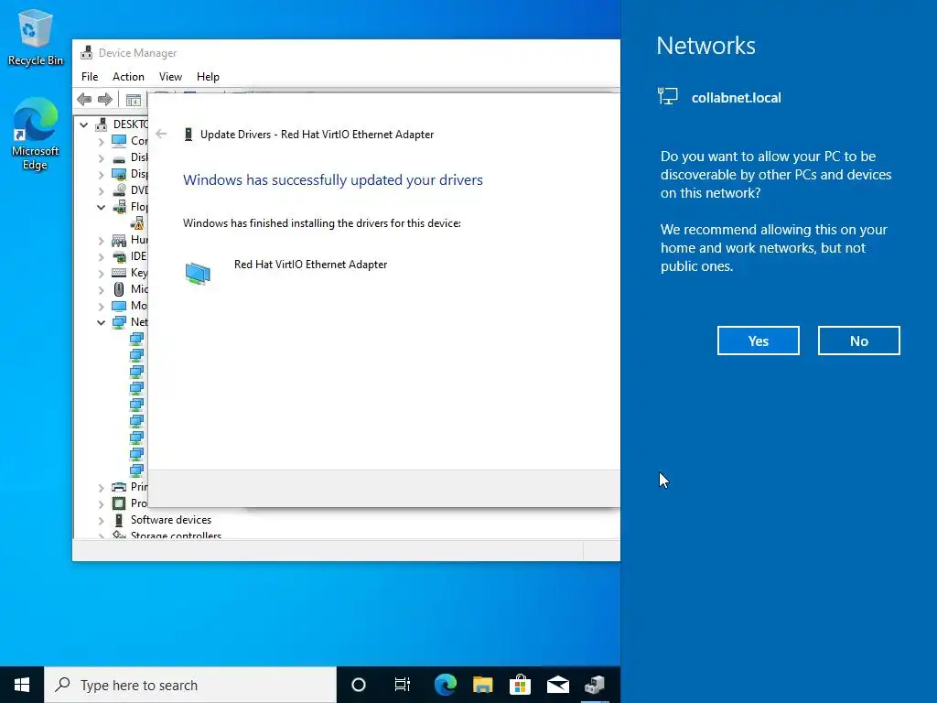Select the last network adapter in the list

point(137,470)
